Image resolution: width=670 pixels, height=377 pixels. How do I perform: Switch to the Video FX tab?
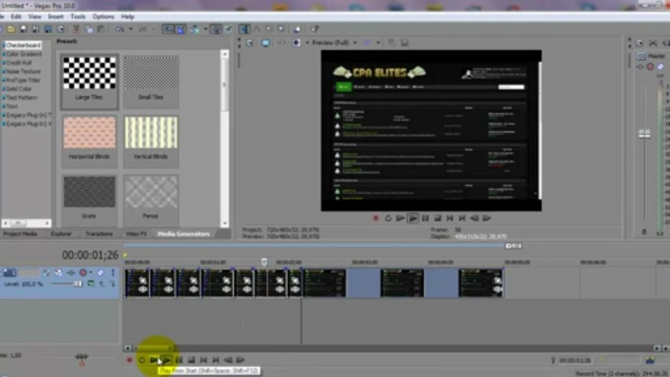tap(135, 234)
